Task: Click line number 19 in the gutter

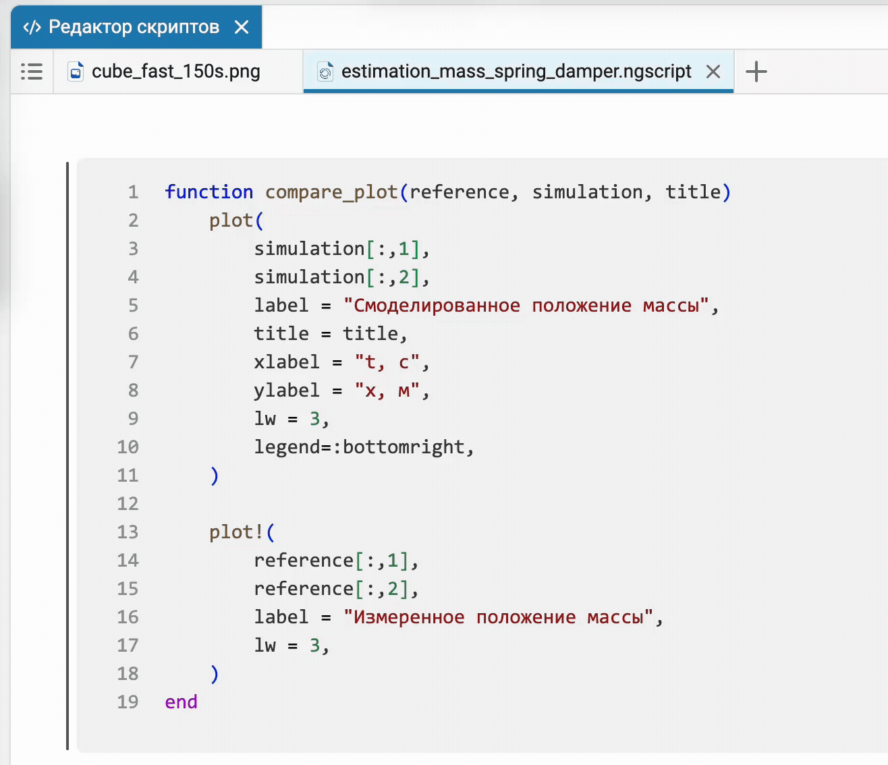Action: (x=128, y=702)
